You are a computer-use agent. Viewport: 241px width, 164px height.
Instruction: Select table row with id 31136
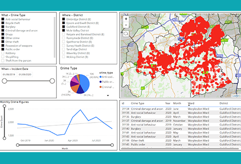[x=181, y=117]
